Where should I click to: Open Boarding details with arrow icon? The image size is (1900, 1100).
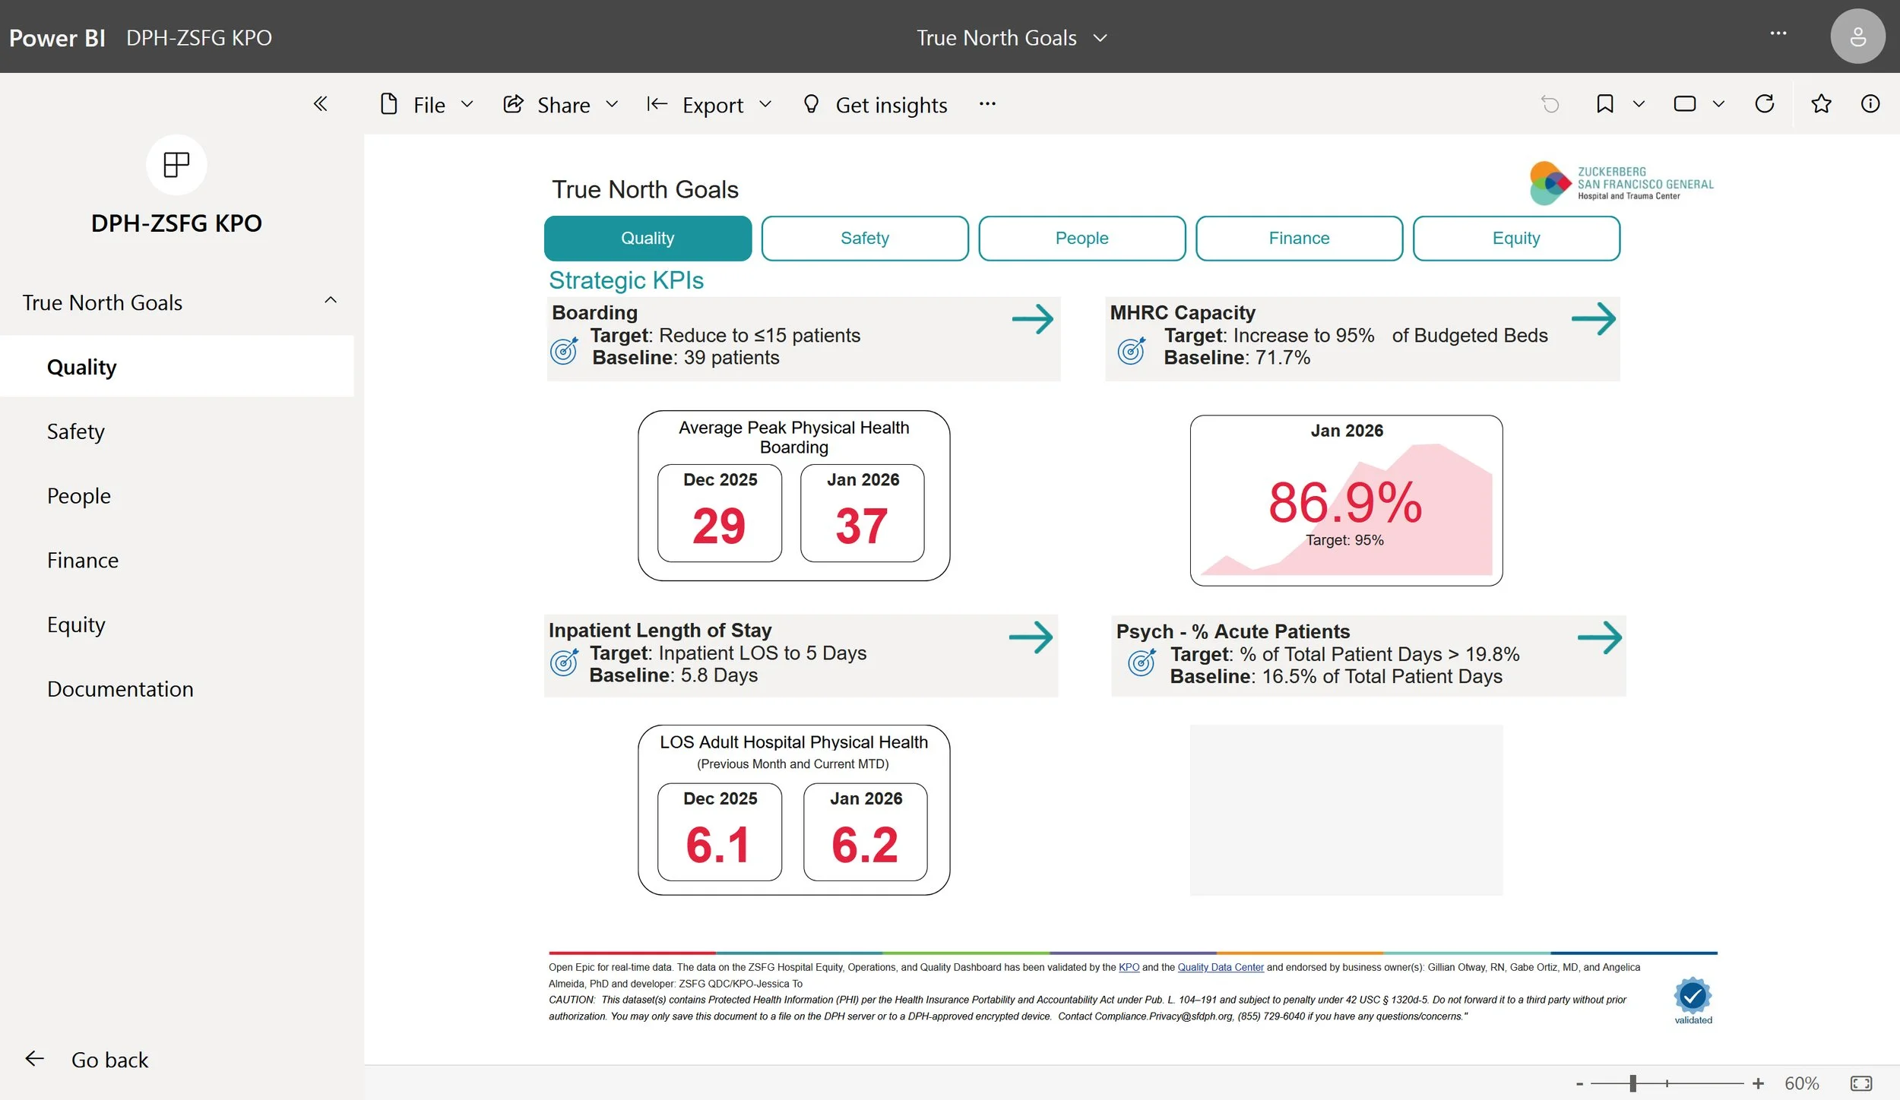pyautogui.click(x=1032, y=319)
